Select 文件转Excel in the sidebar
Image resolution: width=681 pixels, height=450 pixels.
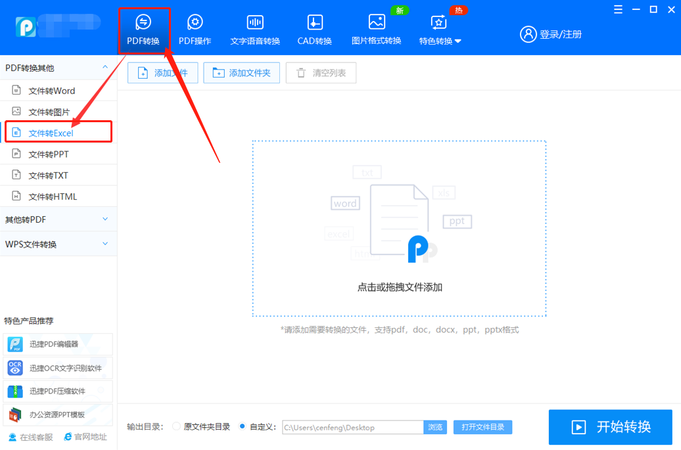(59, 133)
